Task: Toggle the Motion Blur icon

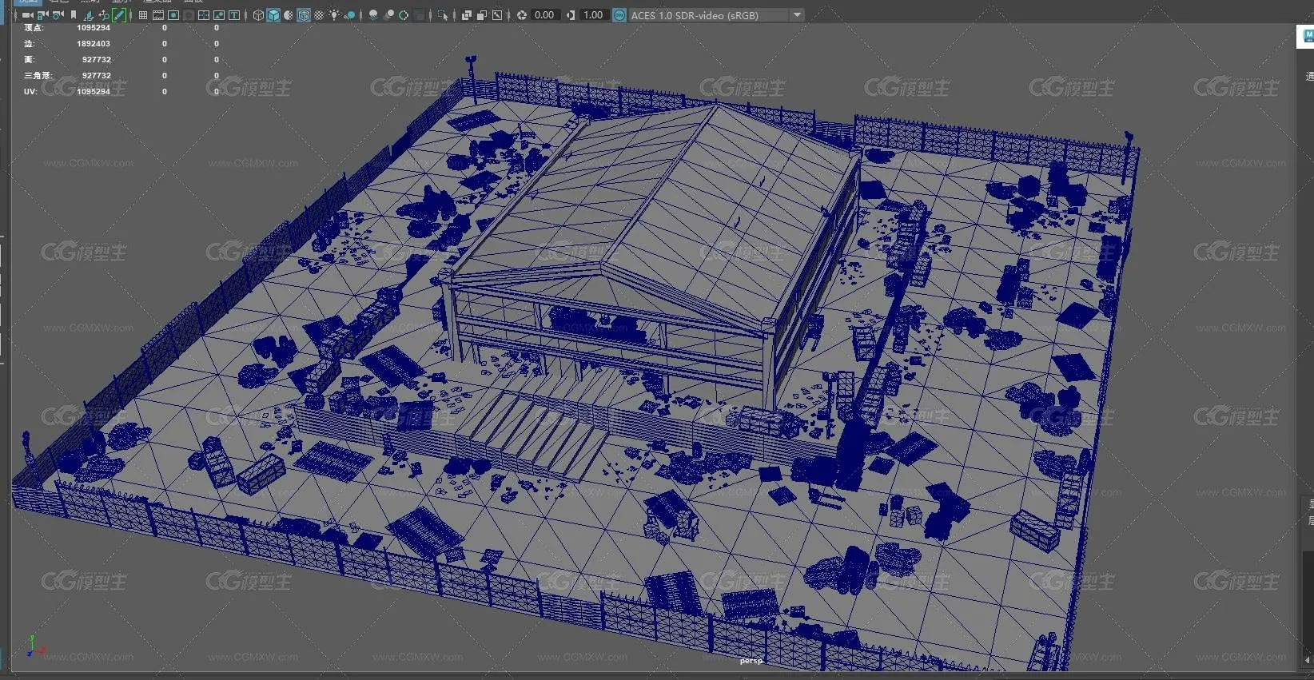Action: (x=388, y=15)
